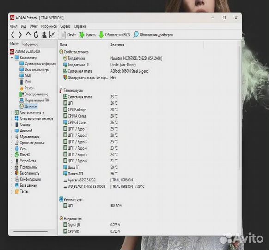Image resolution: width=269 pixels, height=250 pixels.
Task: Expand the Сеть tree node
Action: [x=12, y=149]
